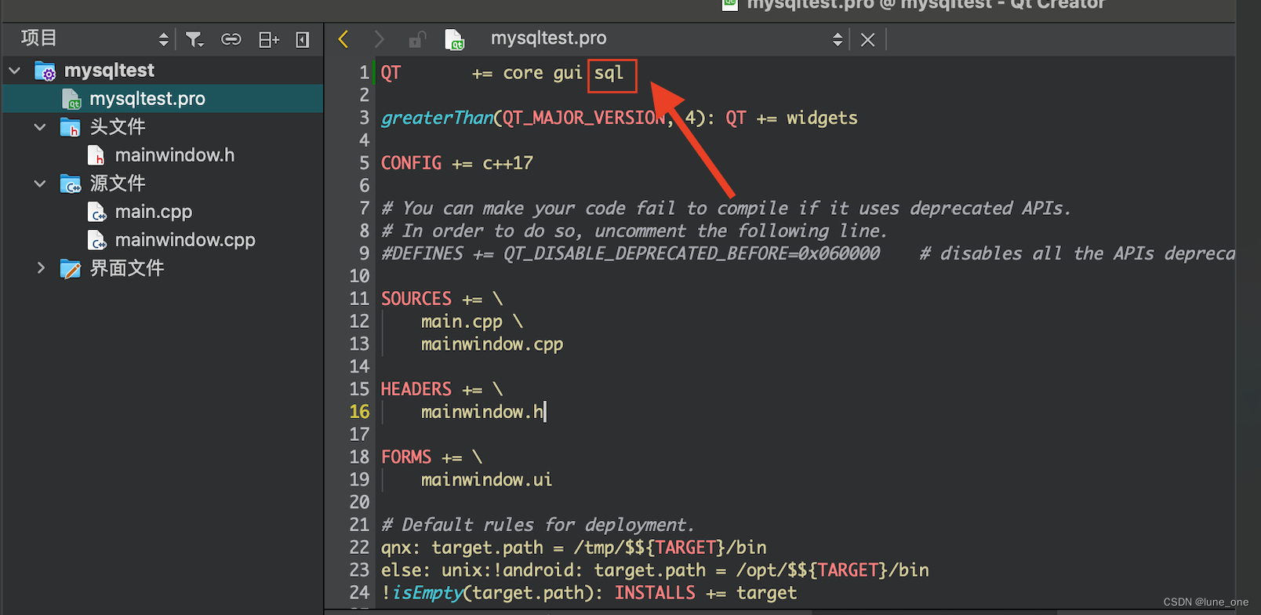Click main.cpp on line 12
Viewport: 1261px width, 615px height.
461,322
